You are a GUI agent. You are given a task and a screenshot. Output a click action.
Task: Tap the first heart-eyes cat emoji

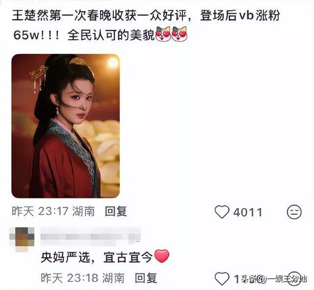coord(163,34)
